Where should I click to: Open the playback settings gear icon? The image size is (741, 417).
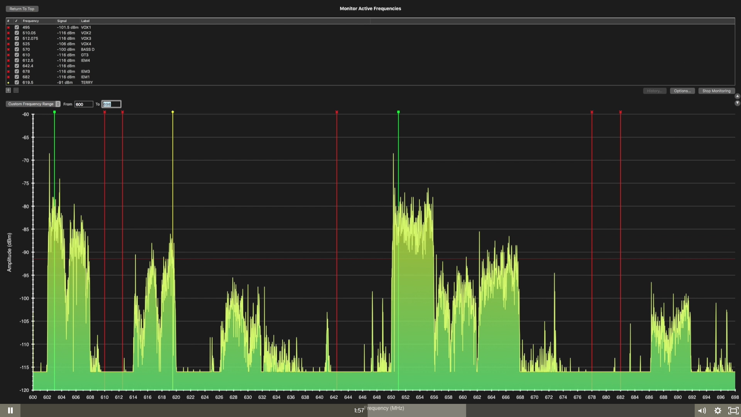click(x=718, y=410)
